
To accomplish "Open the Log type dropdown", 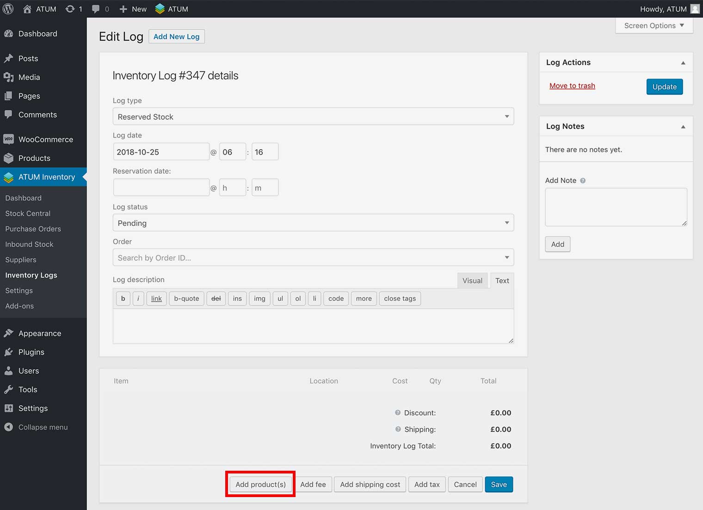I will click(x=313, y=116).
